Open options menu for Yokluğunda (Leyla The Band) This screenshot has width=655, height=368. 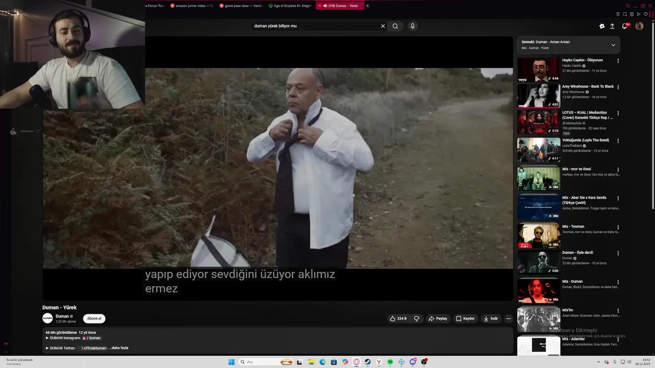[618, 141]
